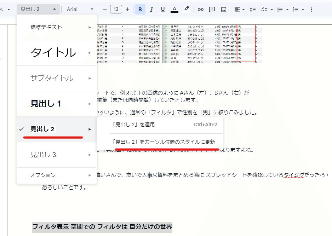Expand text alignment dropdown arrow
This screenshot has height=236, width=332.
point(244,10)
